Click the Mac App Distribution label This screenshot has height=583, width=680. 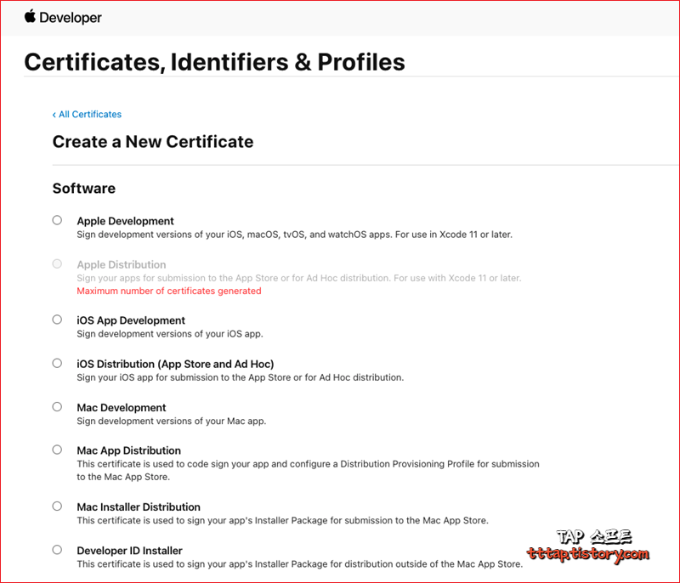click(129, 450)
